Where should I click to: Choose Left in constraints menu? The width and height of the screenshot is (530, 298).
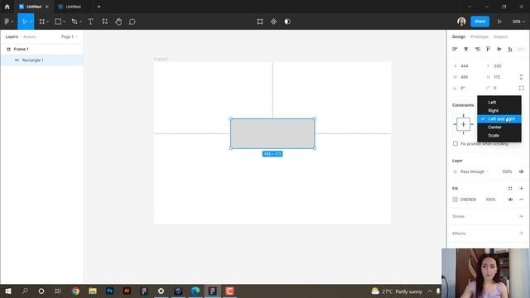click(x=499, y=102)
